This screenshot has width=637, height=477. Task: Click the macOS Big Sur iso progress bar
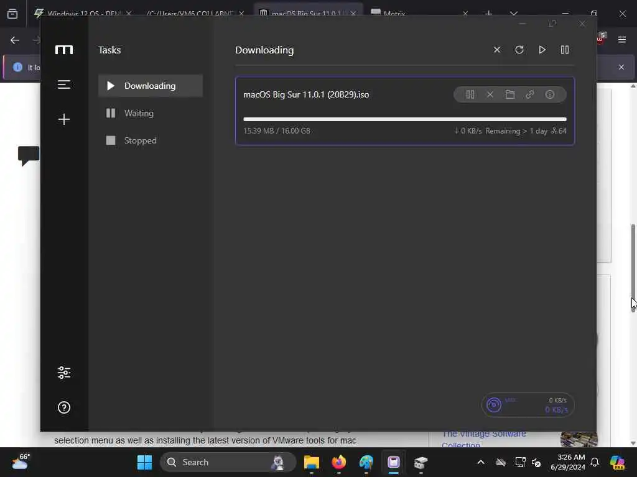pyautogui.click(x=404, y=119)
